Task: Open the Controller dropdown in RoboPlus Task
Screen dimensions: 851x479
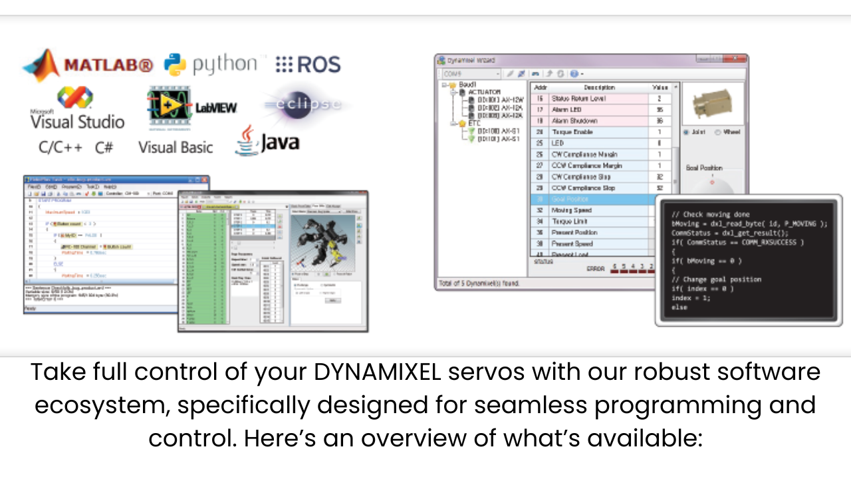Action: [x=129, y=194]
